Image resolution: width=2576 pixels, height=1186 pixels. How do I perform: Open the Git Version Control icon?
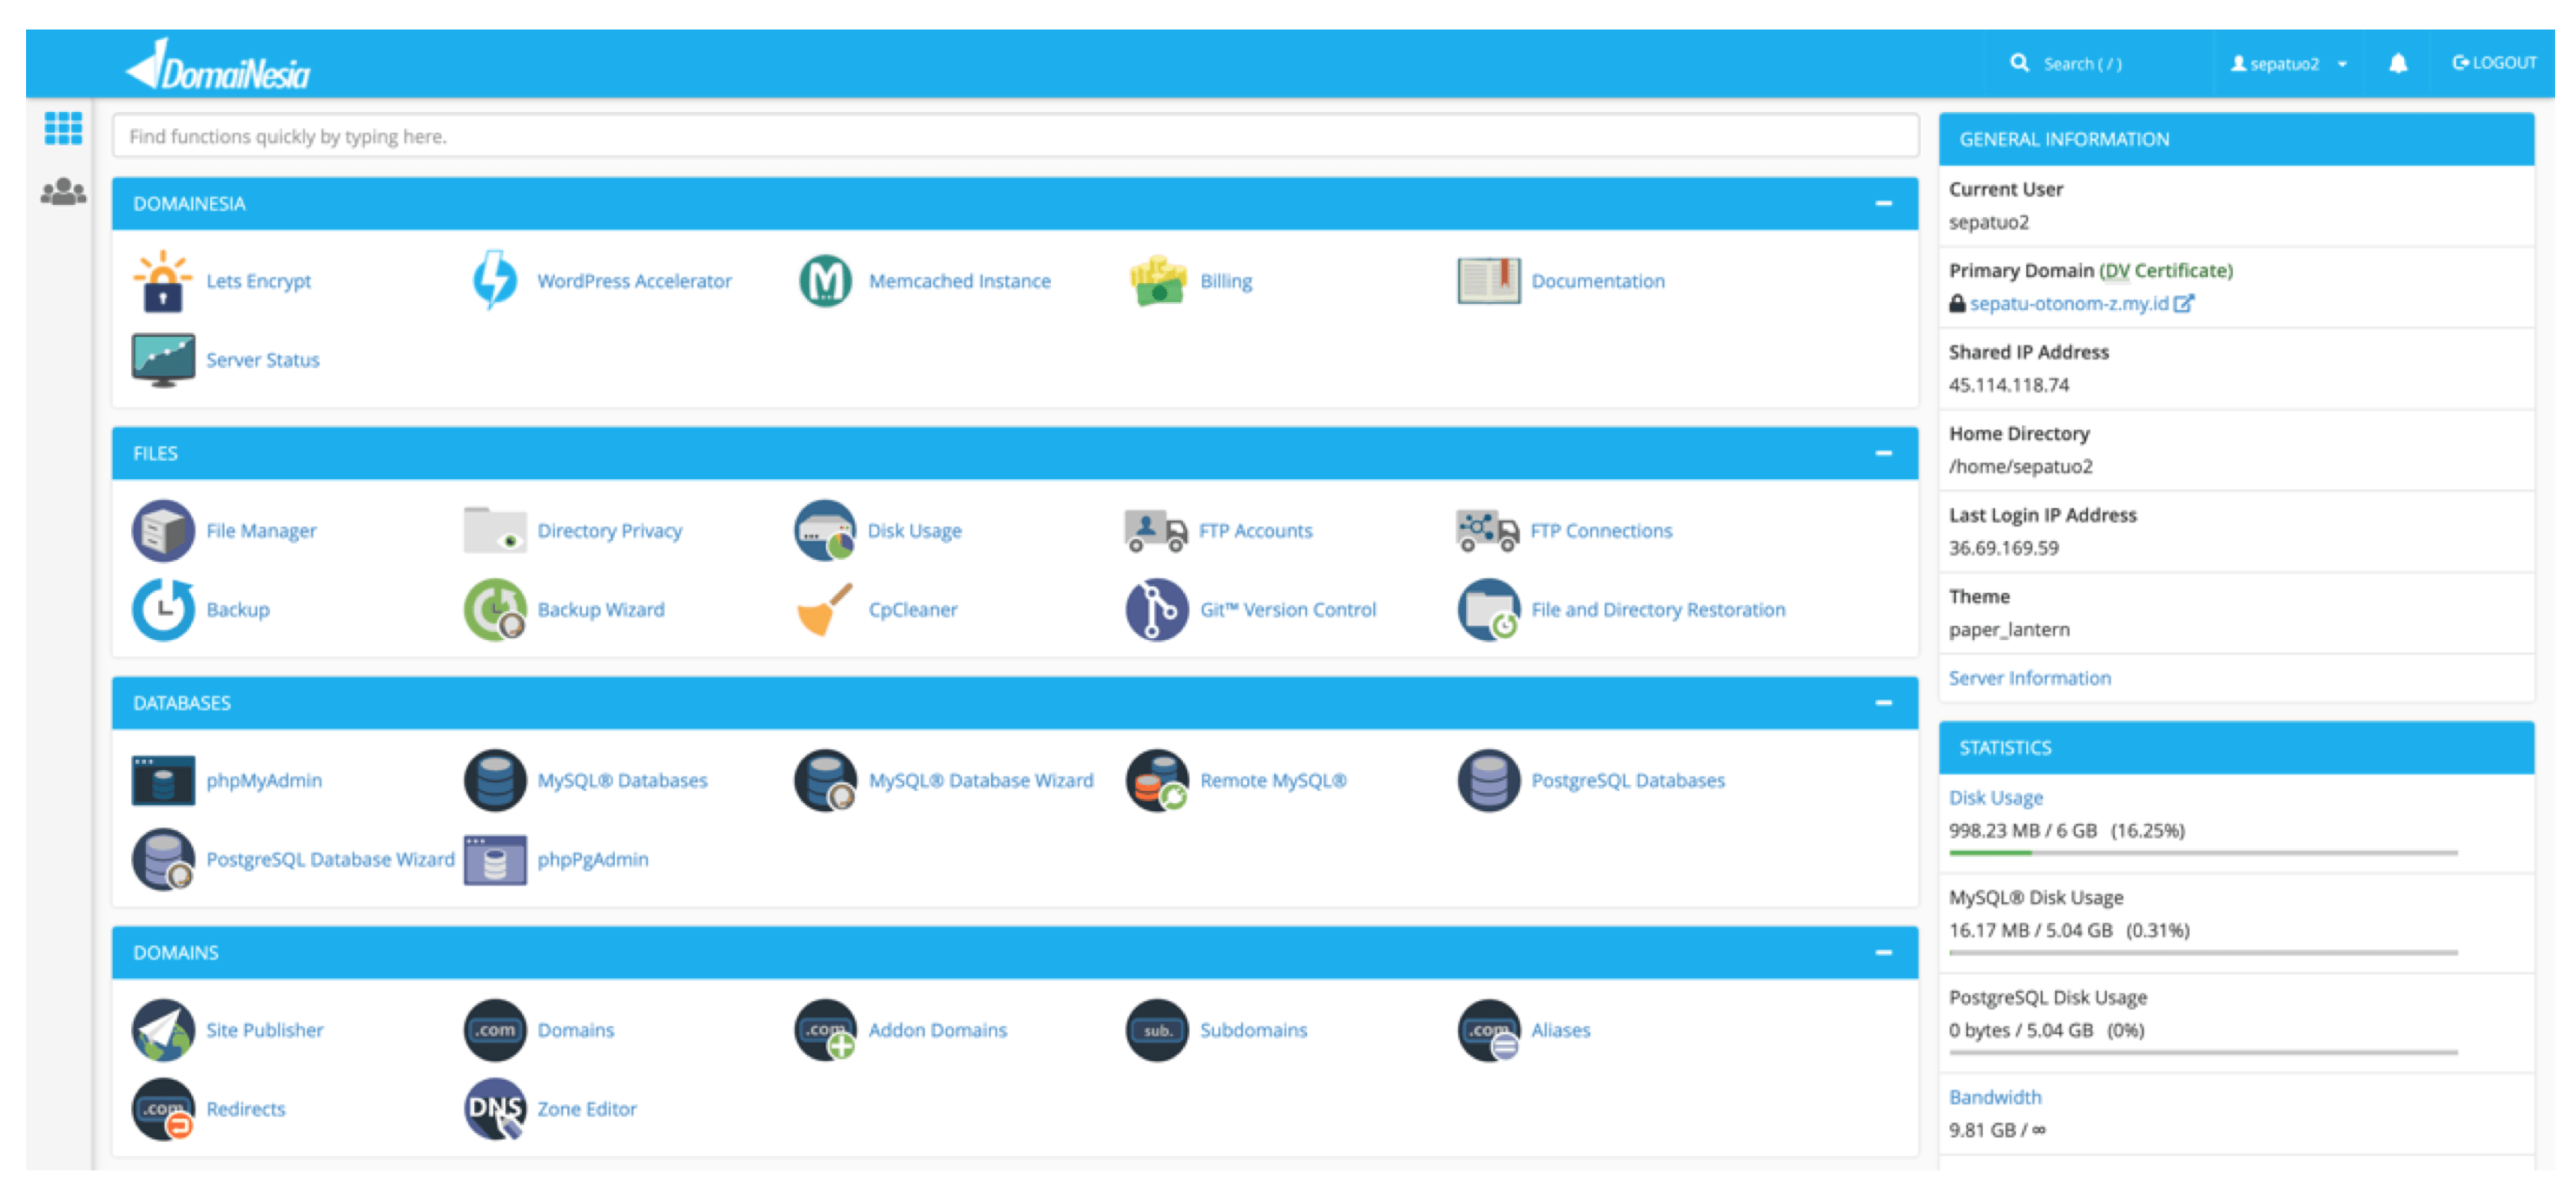[1157, 610]
